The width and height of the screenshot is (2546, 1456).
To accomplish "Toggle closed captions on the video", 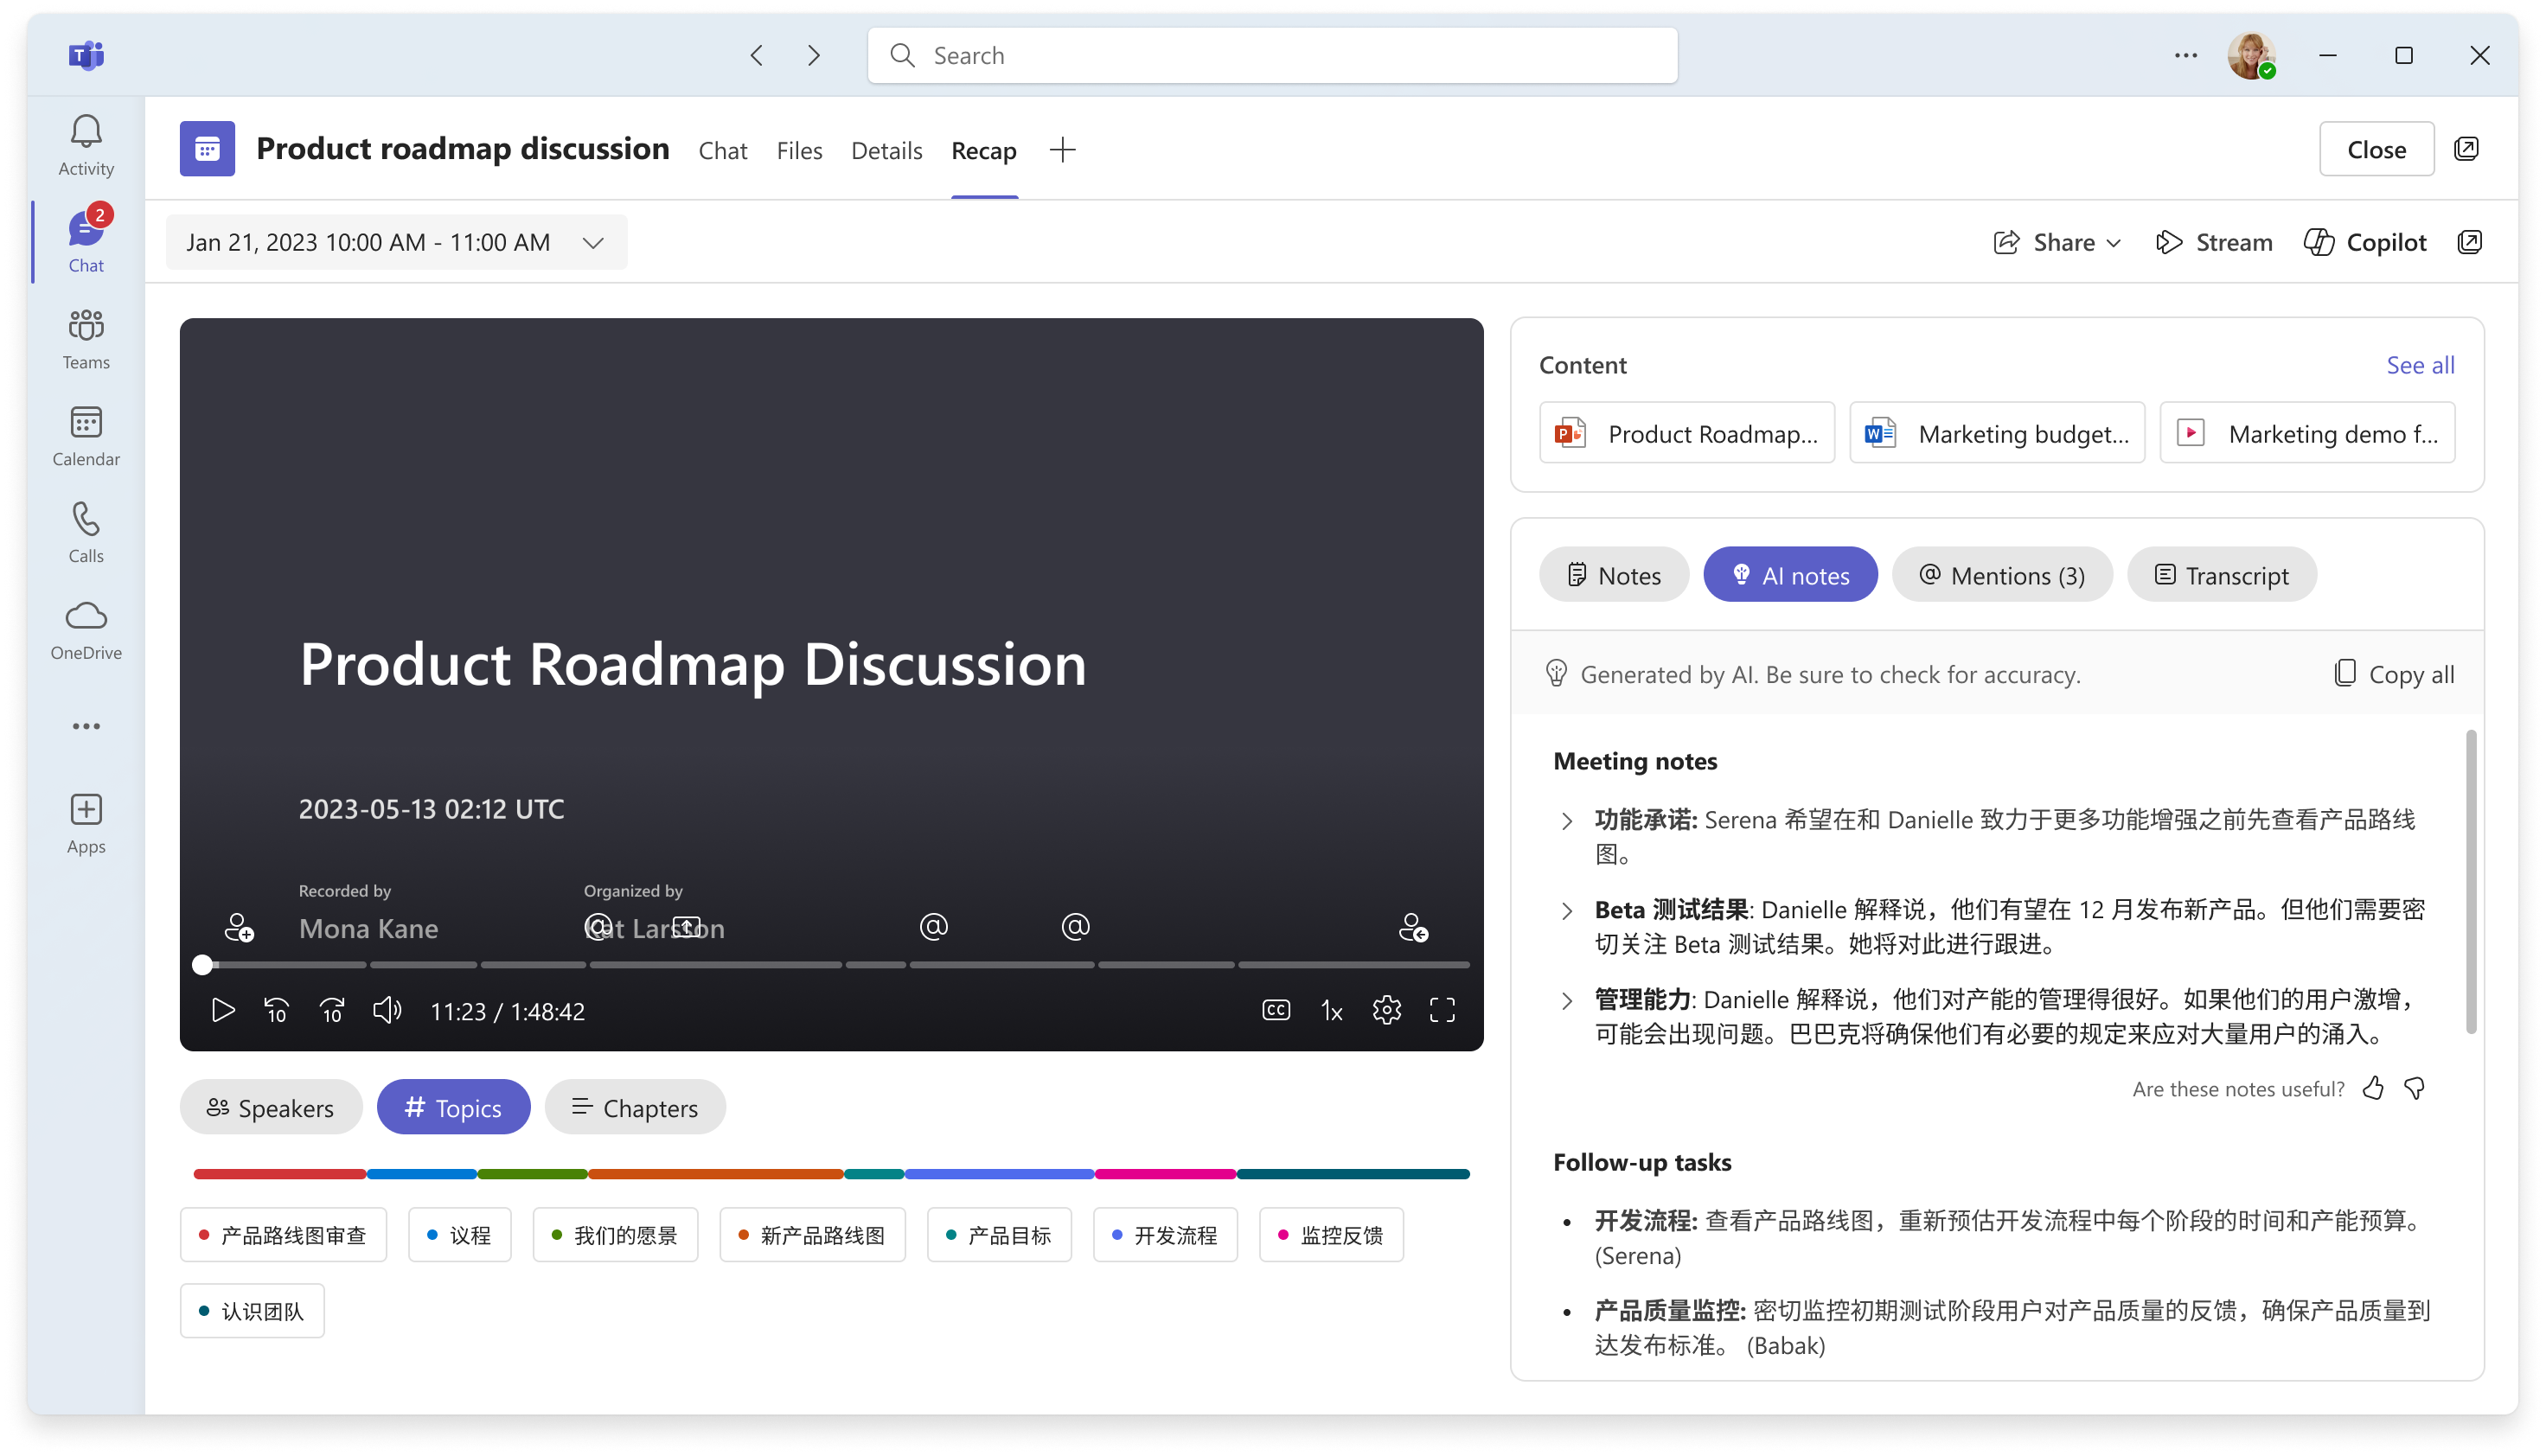I will pos(1276,1010).
